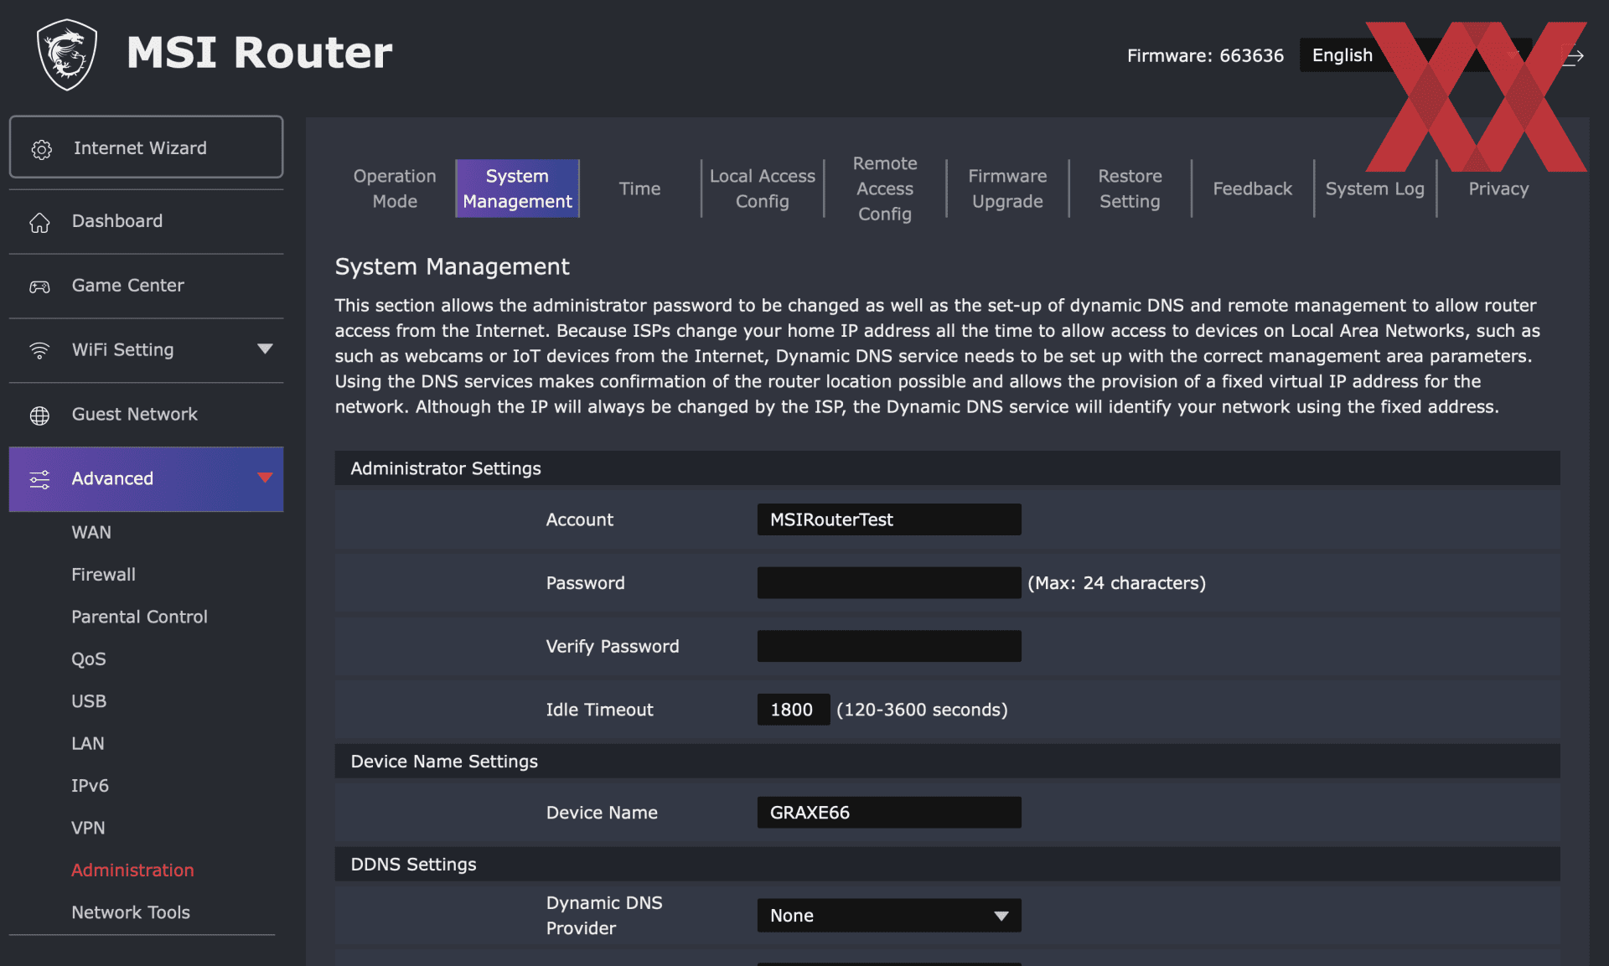Open the Dynamic DNS Provider dropdown
1609x966 pixels.
pos(889,915)
